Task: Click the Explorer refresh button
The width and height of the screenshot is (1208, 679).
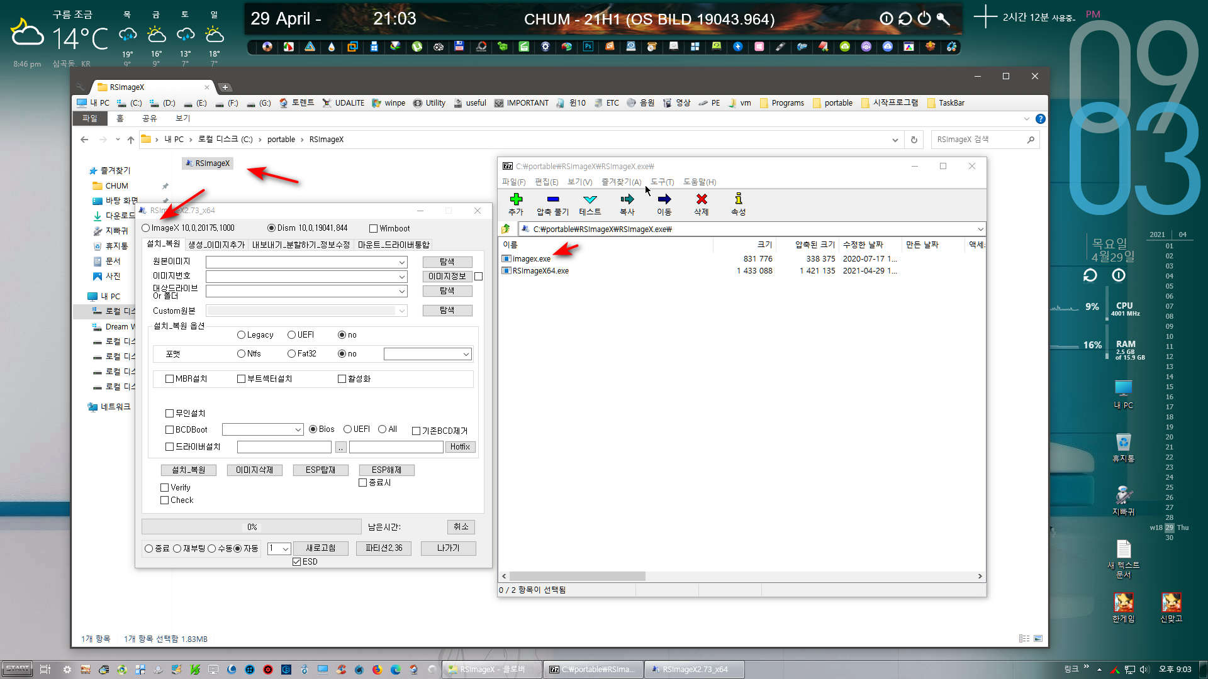Action: [x=914, y=140]
